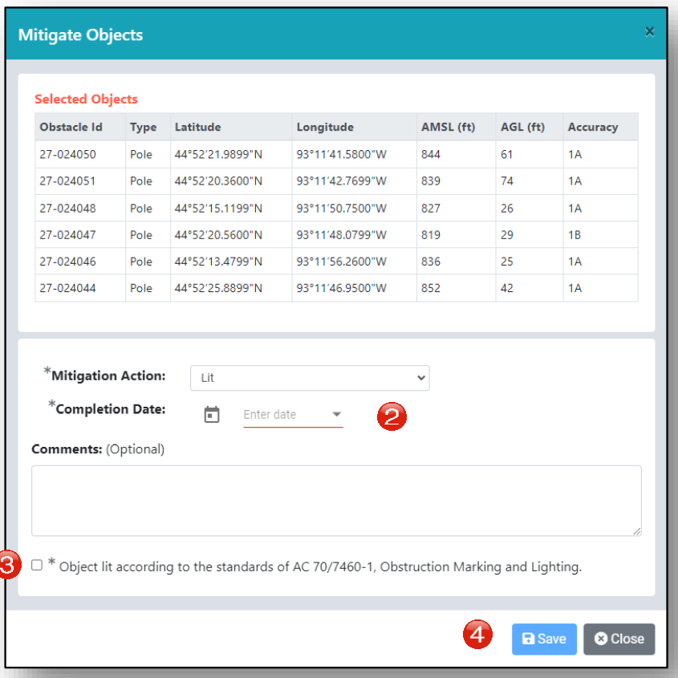Click longitude 93°11'50.7500"W
Image resolution: width=678 pixels, height=678 pixels.
click(x=341, y=209)
